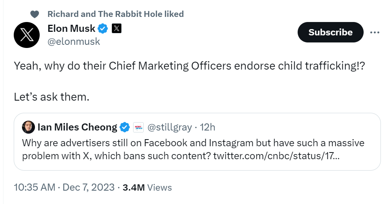Click the Elon Musk display name
Viewport: 386px width, 204px height.
click(x=71, y=29)
